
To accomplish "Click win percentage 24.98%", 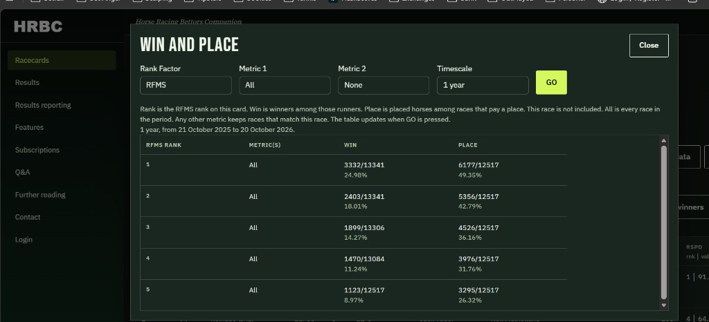I will [356, 175].
